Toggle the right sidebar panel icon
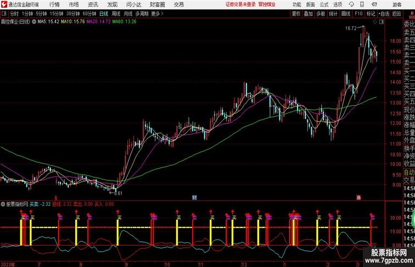This screenshot has height=267, width=415. (382, 22)
